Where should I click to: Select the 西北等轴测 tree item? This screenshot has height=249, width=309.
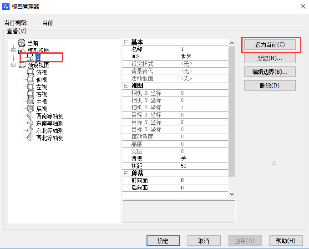click(x=50, y=138)
